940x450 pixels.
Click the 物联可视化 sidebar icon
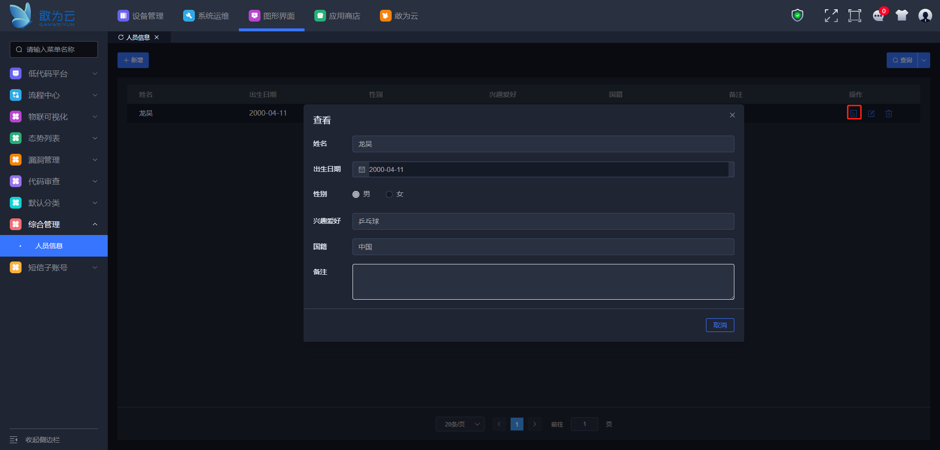(x=16, y=117)
